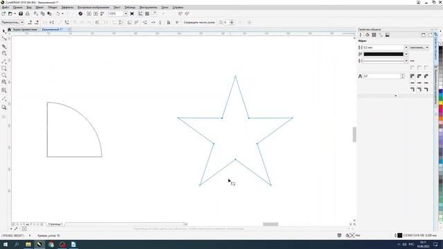Open the outline color dropdown arrow
Viewport: 443px width, 249px height.
(x=406, y=54)
